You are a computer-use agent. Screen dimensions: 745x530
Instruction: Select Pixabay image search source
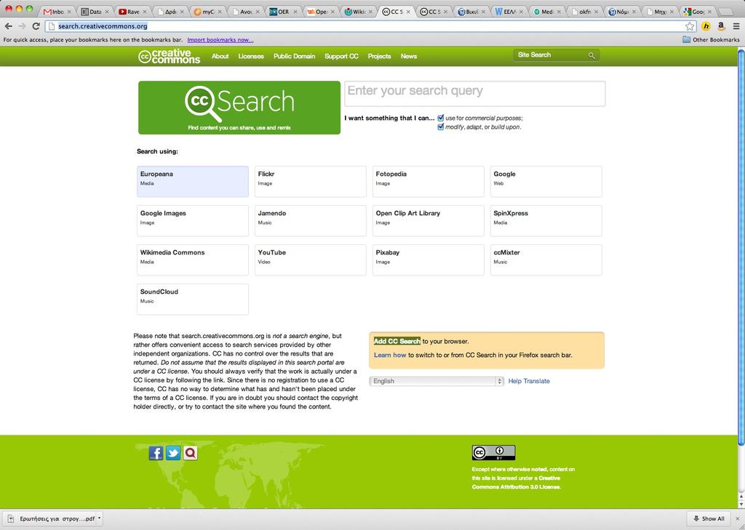tap(428, 260)
